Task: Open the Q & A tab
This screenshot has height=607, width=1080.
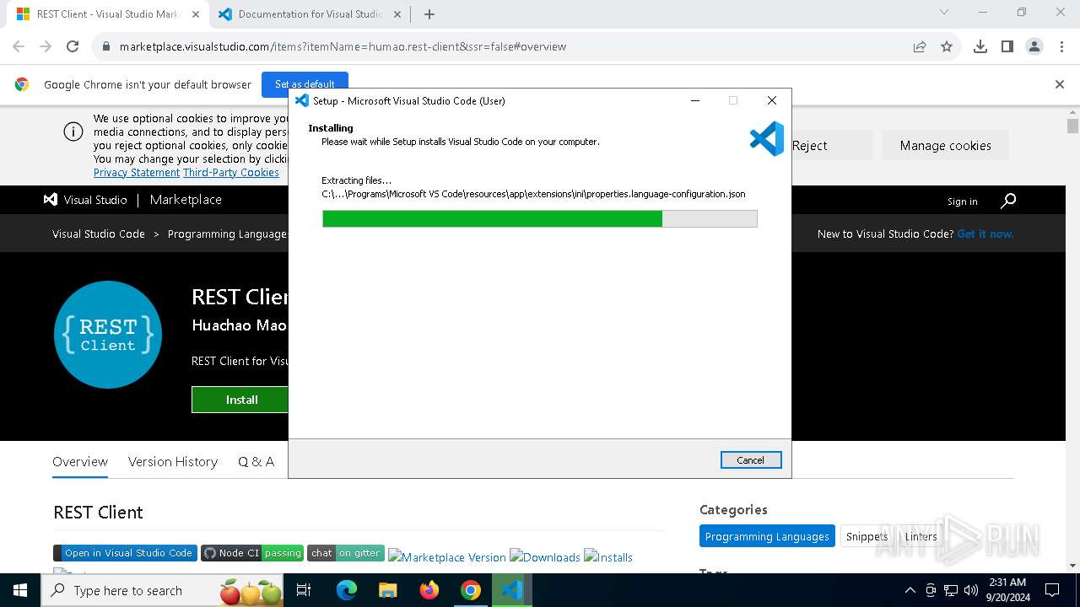Action: 256,462
